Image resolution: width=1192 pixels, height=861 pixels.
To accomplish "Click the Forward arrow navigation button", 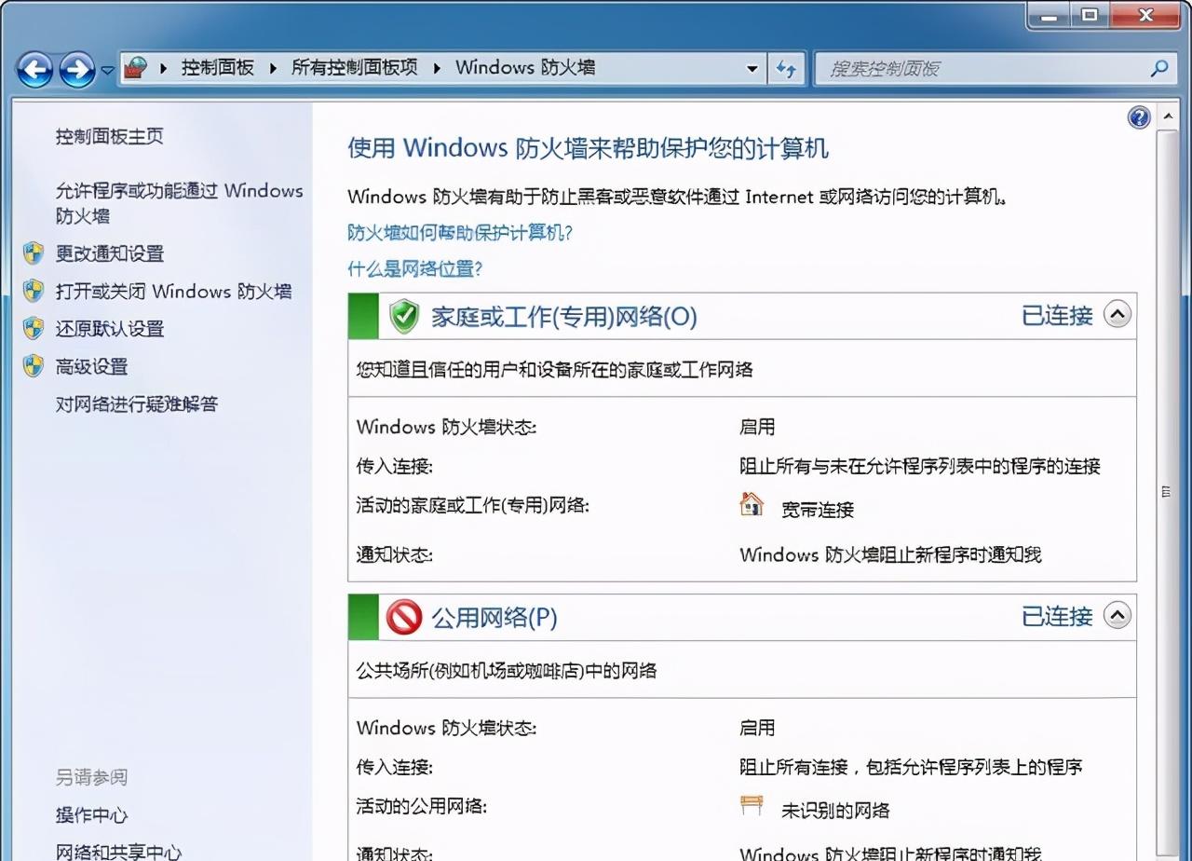I will (x=77, y=69).
